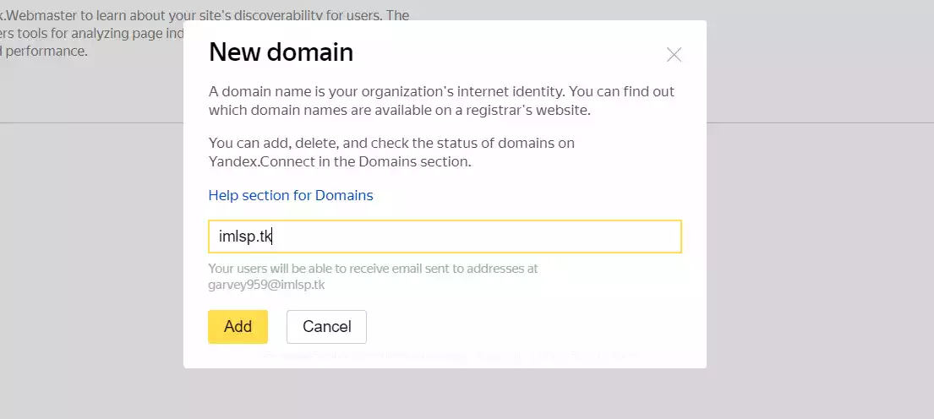
Task: Click the New domain heading
Action: point(281,52)
